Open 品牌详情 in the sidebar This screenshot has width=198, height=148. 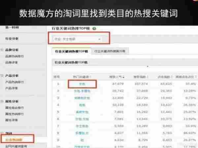click(x=11, y=62)
